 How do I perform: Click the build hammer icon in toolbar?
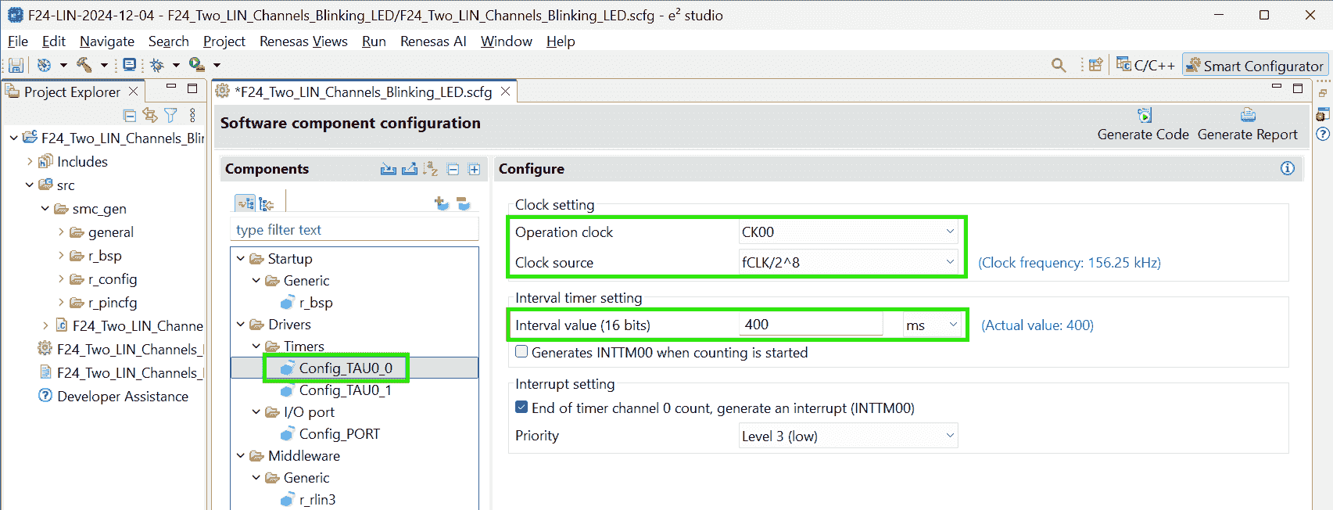84,65
